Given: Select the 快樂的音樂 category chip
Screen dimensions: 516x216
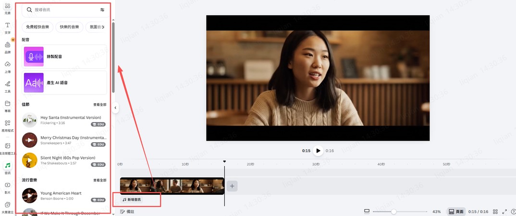Looking at the screenshot, I should [70, 27].
